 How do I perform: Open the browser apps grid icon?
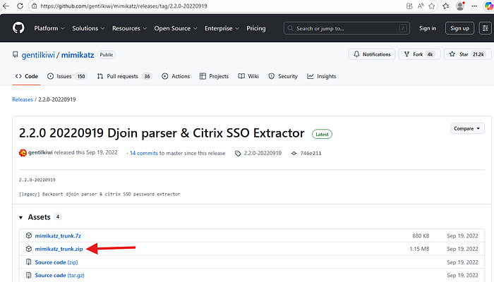(409, 6)
